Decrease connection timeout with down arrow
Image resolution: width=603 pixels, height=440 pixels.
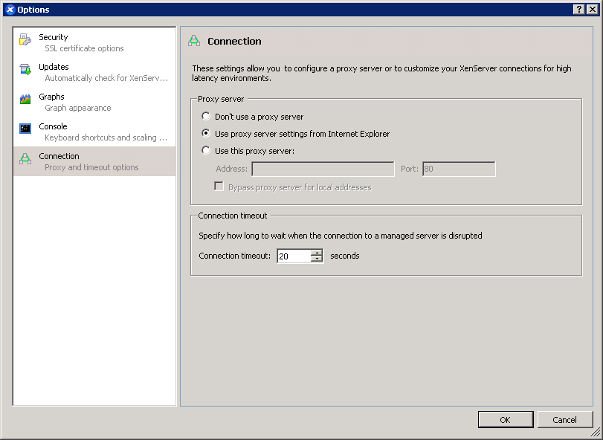click(x=317, y=259)
